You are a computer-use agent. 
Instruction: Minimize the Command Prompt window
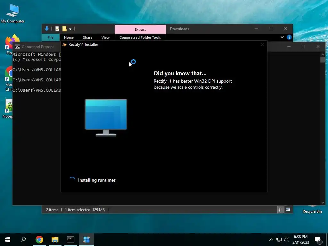click(x=289, y=46)
